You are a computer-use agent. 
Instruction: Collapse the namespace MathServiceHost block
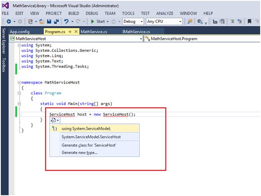pyautogui.click(x=19, y=82)
